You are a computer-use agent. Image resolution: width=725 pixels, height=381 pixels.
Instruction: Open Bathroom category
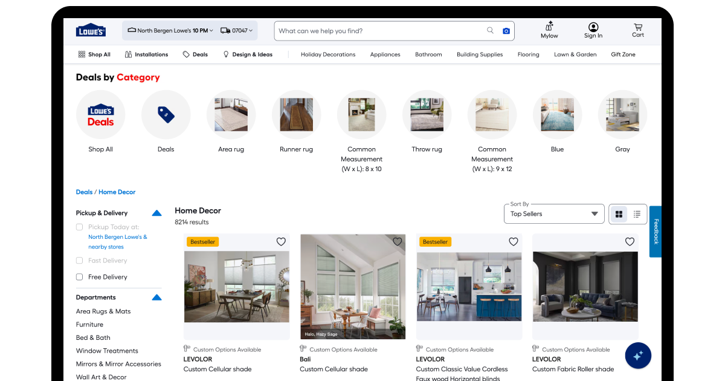(428, 54)
